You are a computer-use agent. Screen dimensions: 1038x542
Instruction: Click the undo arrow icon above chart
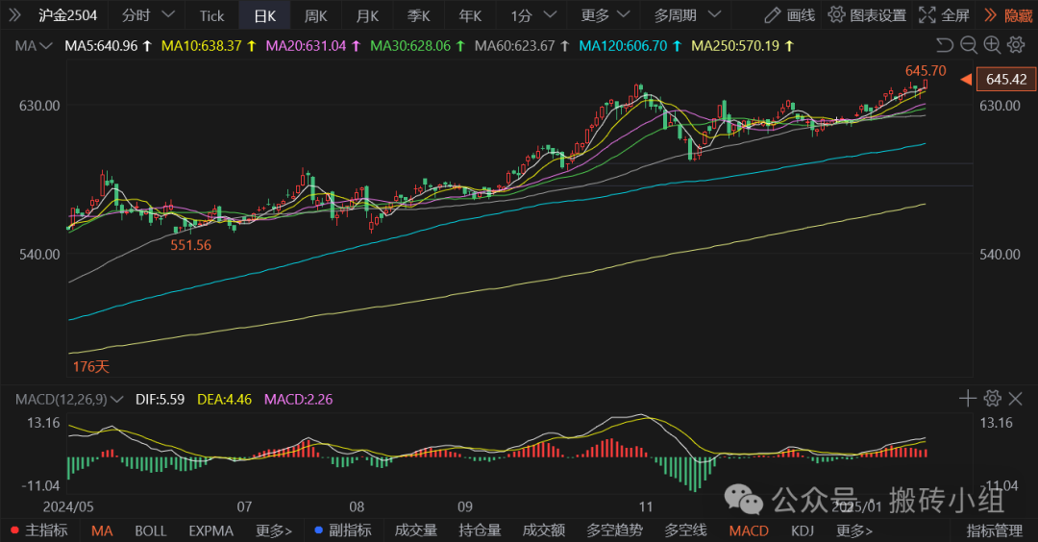(x=945, y=45)
